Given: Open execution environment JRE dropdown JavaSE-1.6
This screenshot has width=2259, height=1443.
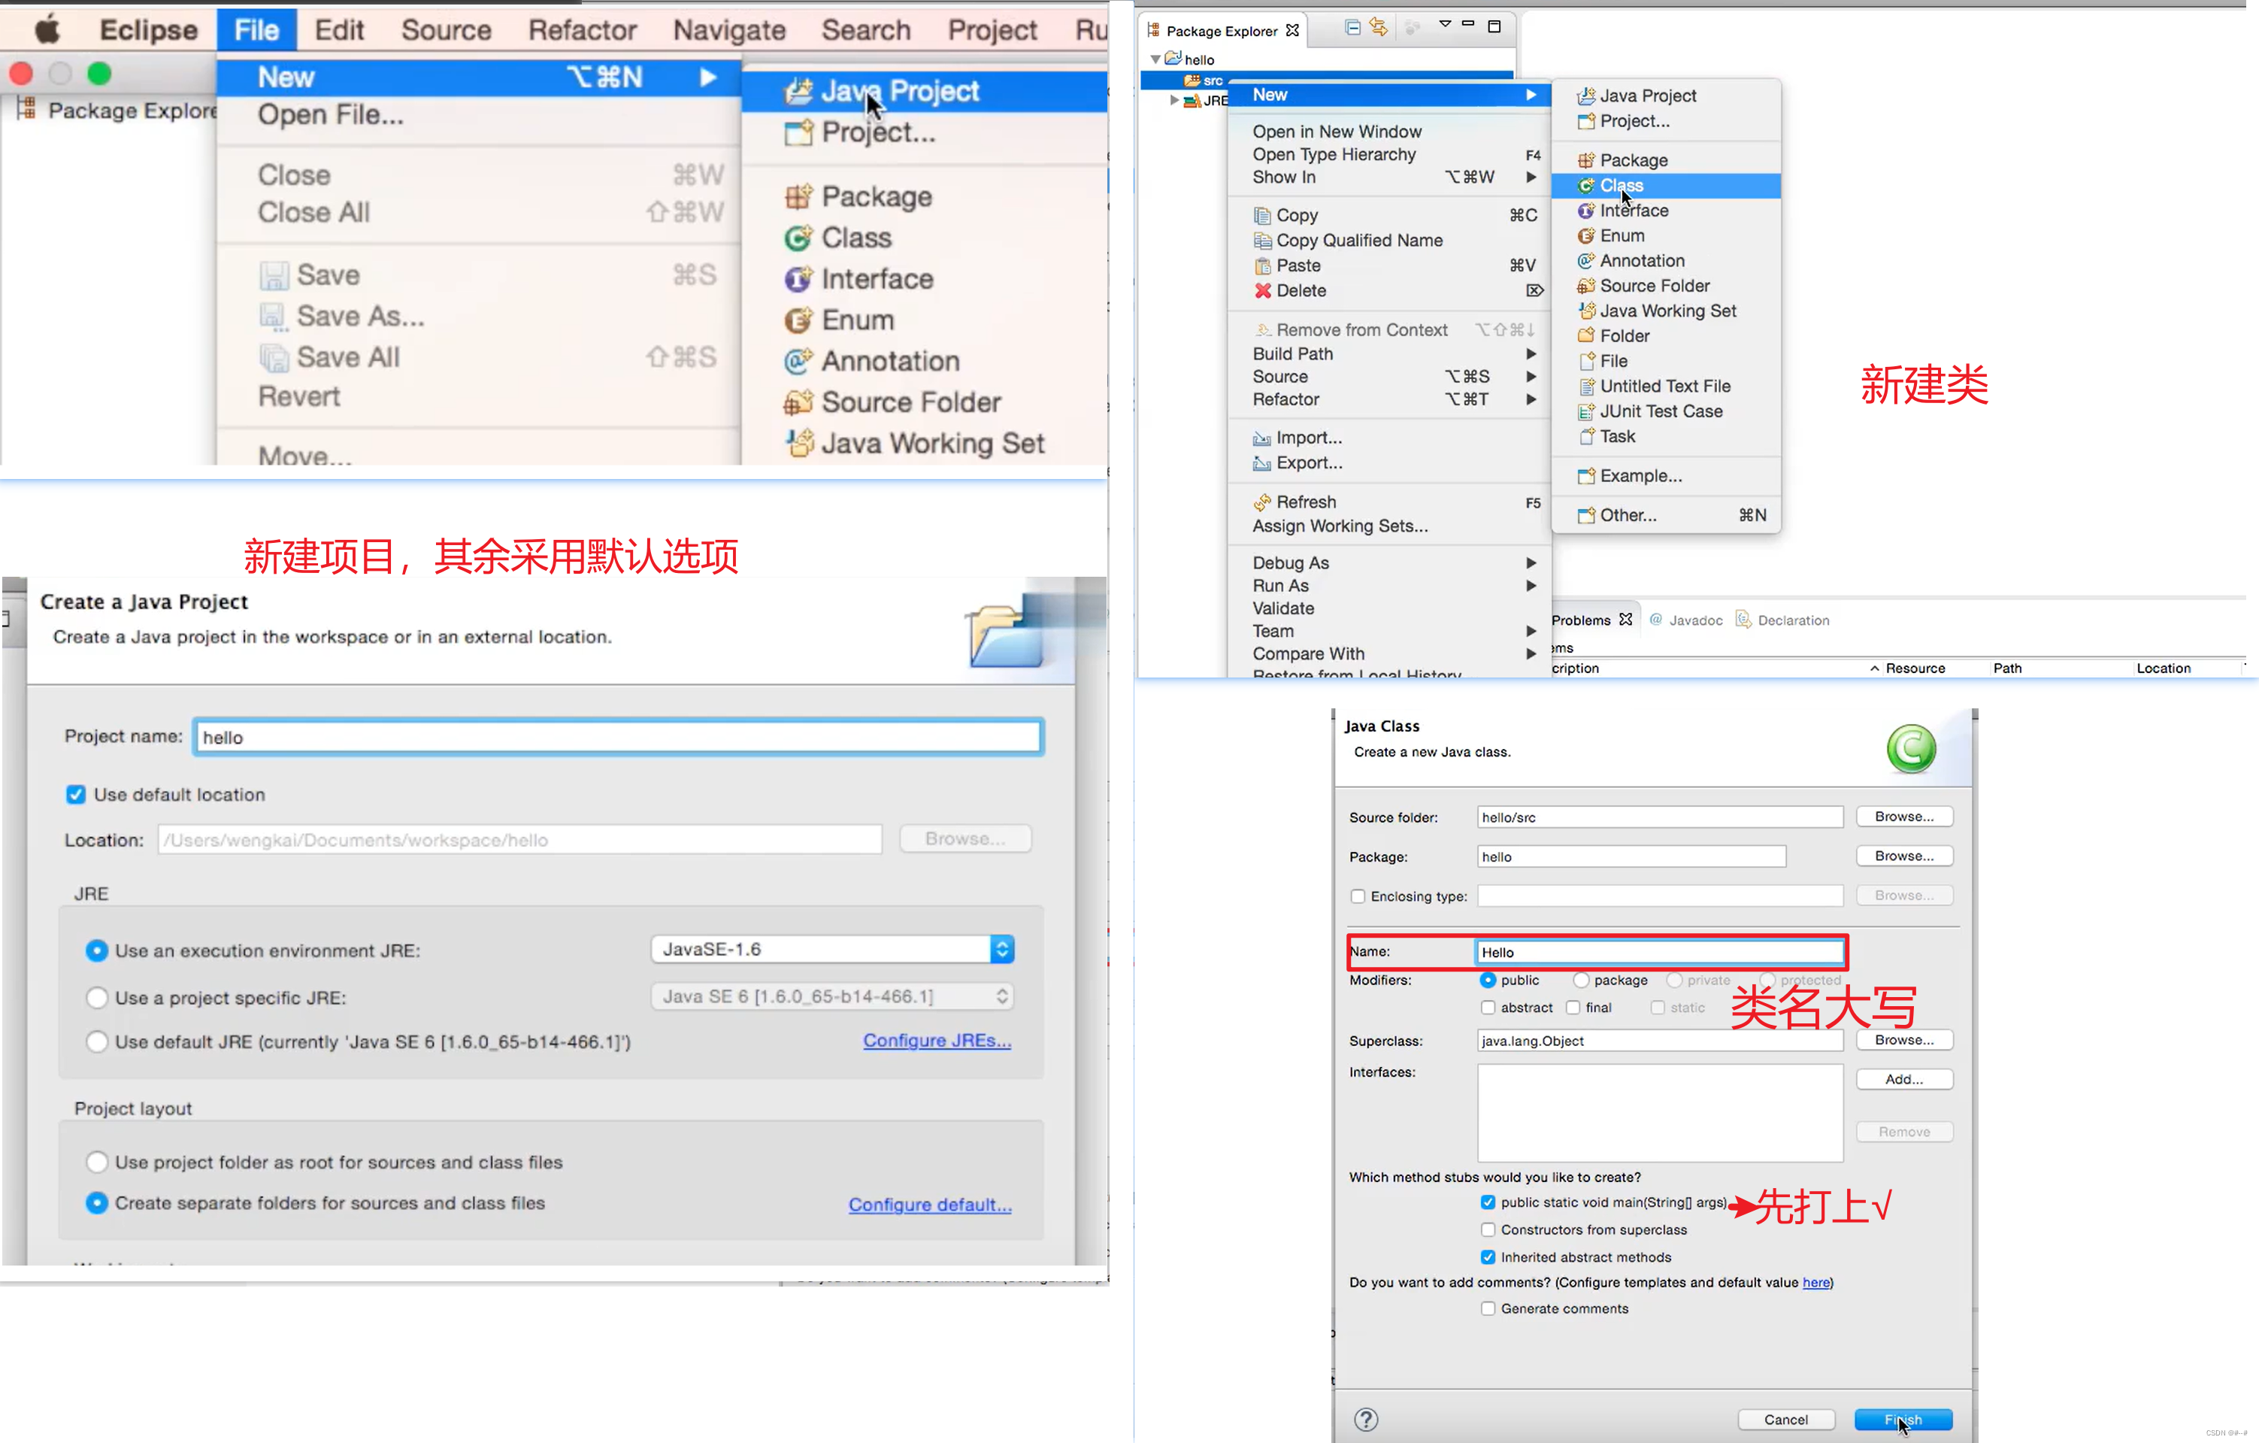Looking at the screenshot, I should tap(832, 950).
